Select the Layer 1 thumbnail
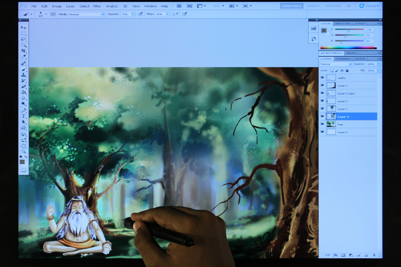This screenshot has width=401, height=267. (331, 109)
